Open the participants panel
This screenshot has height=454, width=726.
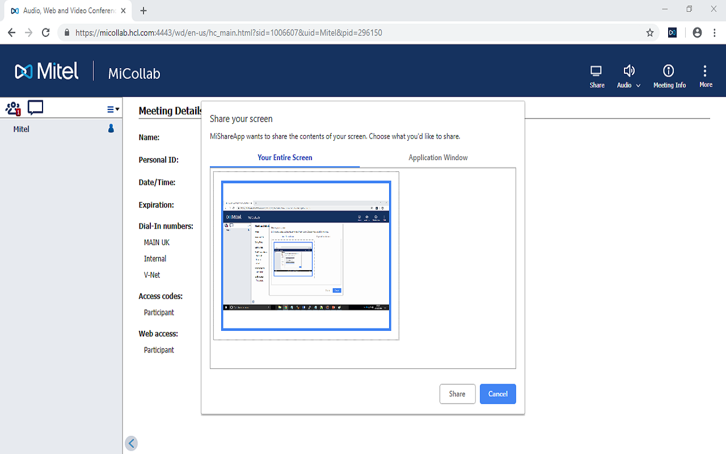coord(12,108)
